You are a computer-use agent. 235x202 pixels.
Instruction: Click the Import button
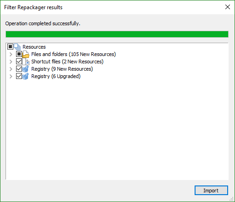(x=211, y=191)
